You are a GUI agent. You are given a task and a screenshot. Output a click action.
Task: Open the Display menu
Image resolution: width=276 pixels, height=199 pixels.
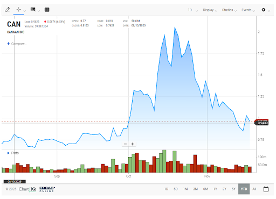[210, 10]
